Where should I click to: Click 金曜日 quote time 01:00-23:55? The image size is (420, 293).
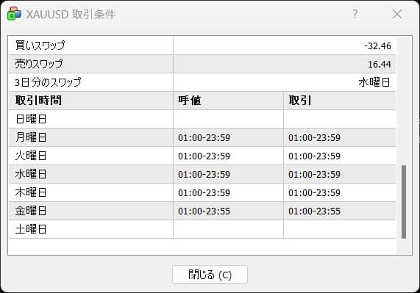click(x=204, y=211)
